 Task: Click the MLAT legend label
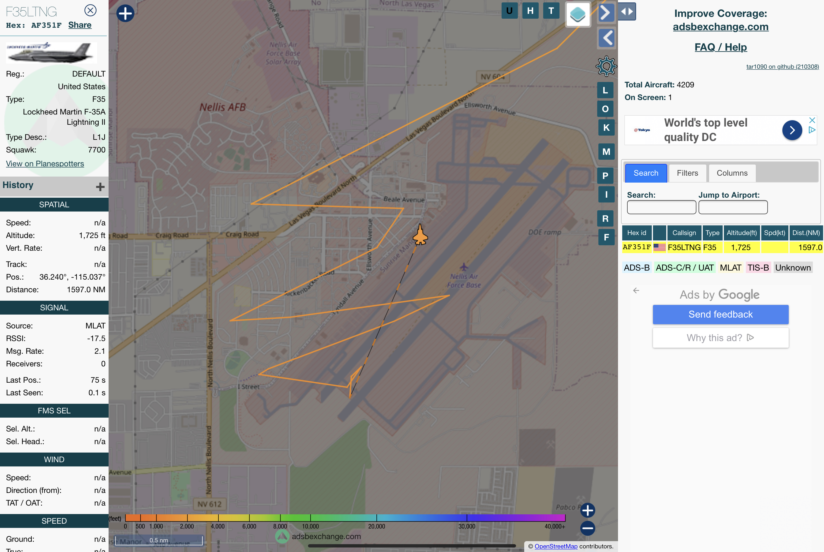click(730, 268)
